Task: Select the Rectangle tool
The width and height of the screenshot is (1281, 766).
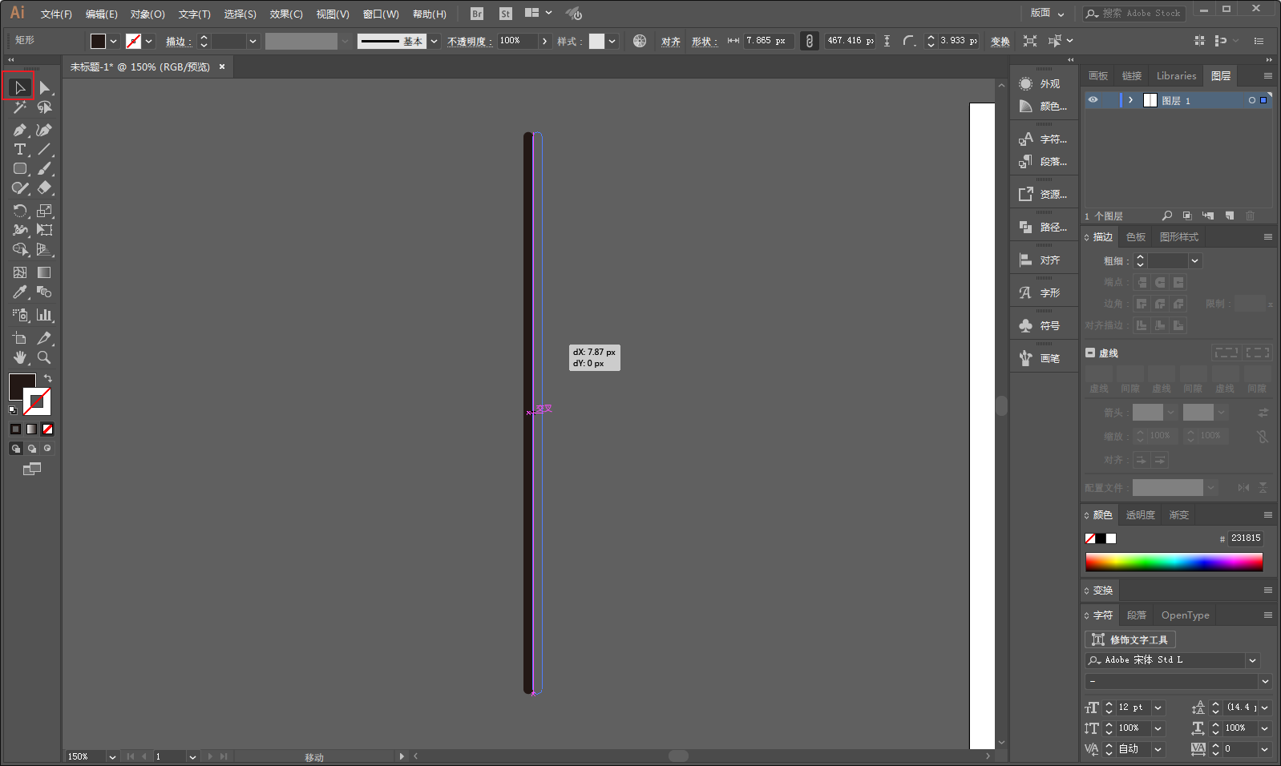Action: pyautogui.click(x=19, y=169)
